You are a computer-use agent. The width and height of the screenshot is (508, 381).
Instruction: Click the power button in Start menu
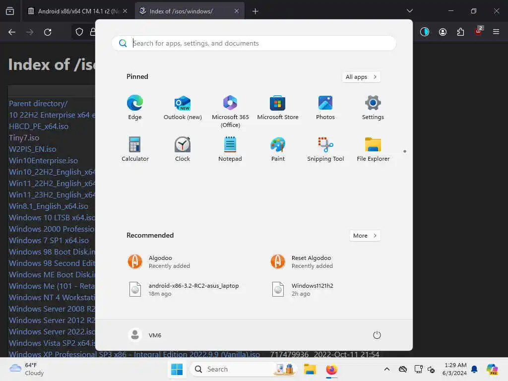point(377,335)
